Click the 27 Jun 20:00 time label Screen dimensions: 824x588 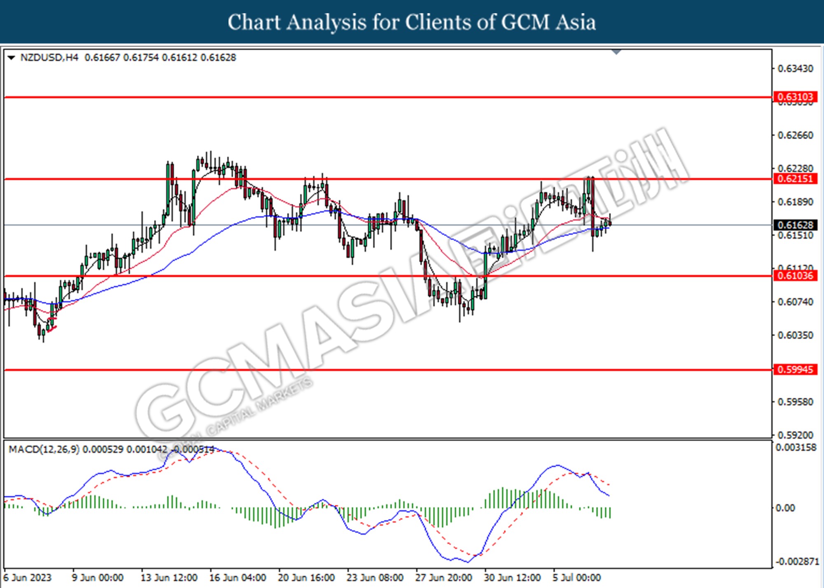(444, 578)
